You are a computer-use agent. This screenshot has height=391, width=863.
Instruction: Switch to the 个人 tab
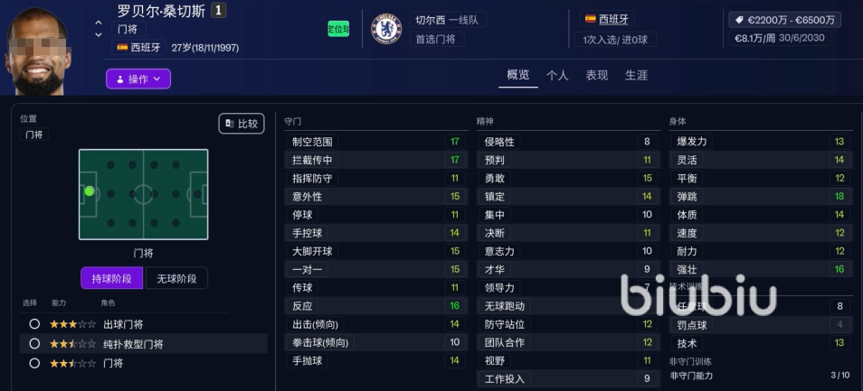click(557, 76)
